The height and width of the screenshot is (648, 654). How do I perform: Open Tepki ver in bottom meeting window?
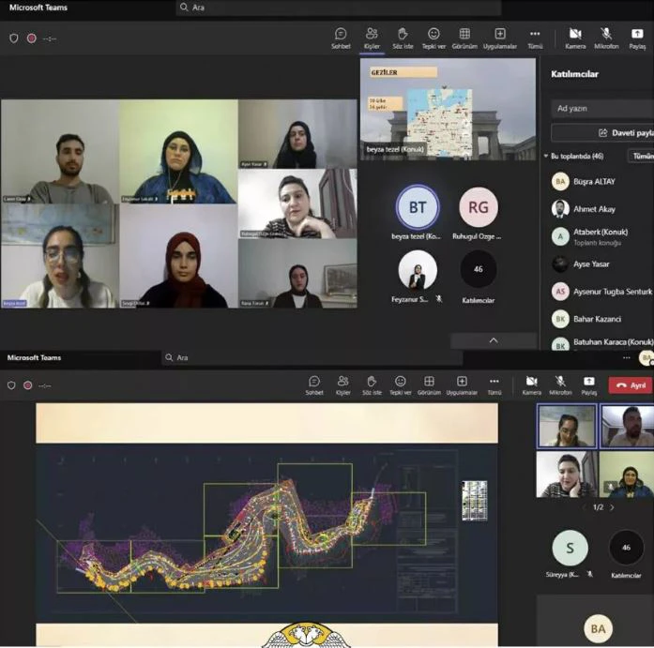tap(401, 385)
